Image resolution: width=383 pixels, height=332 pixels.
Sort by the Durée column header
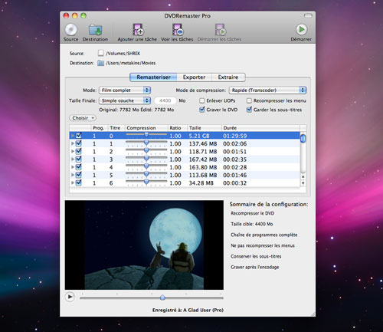click(x=260, y=128)
